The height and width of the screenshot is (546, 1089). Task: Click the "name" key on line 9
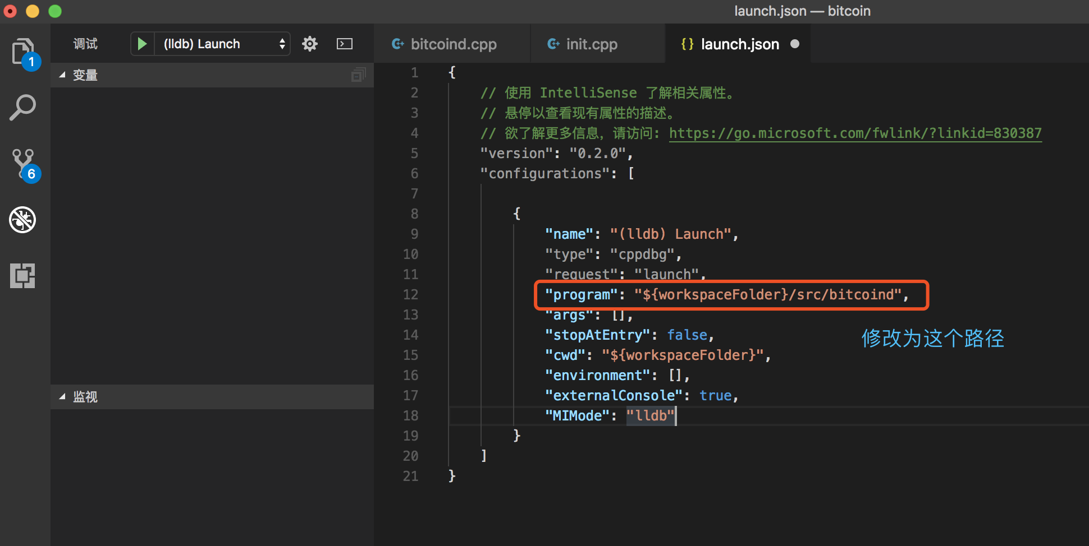569,234
